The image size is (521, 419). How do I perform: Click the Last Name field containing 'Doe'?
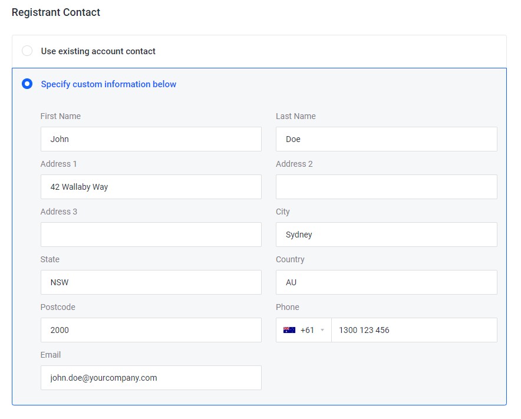[386, 139]
